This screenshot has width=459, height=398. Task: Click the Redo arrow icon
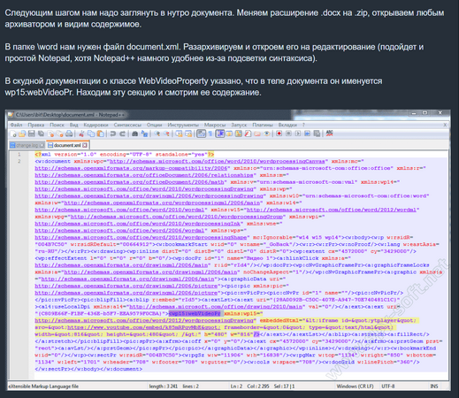pos(122,134)
